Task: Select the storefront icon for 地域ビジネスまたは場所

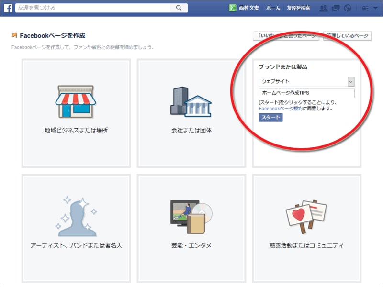Action: click(76, 102)
